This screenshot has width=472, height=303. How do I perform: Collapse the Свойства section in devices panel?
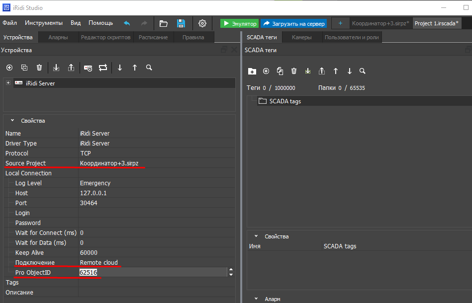12,121
